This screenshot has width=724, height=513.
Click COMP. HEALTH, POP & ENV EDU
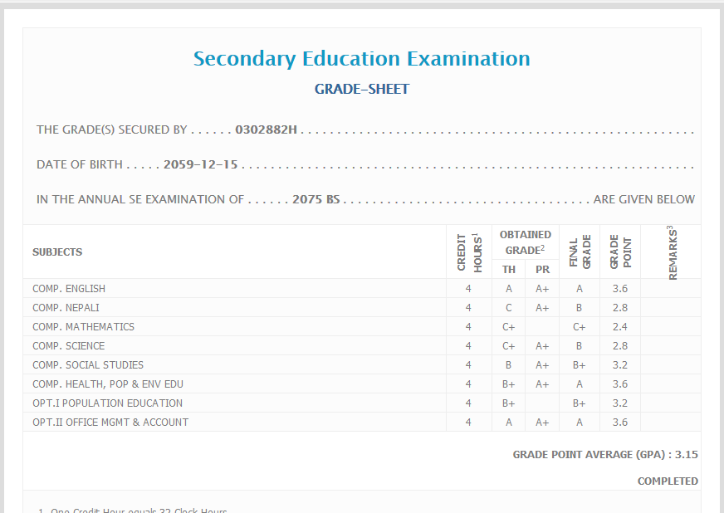108,384
